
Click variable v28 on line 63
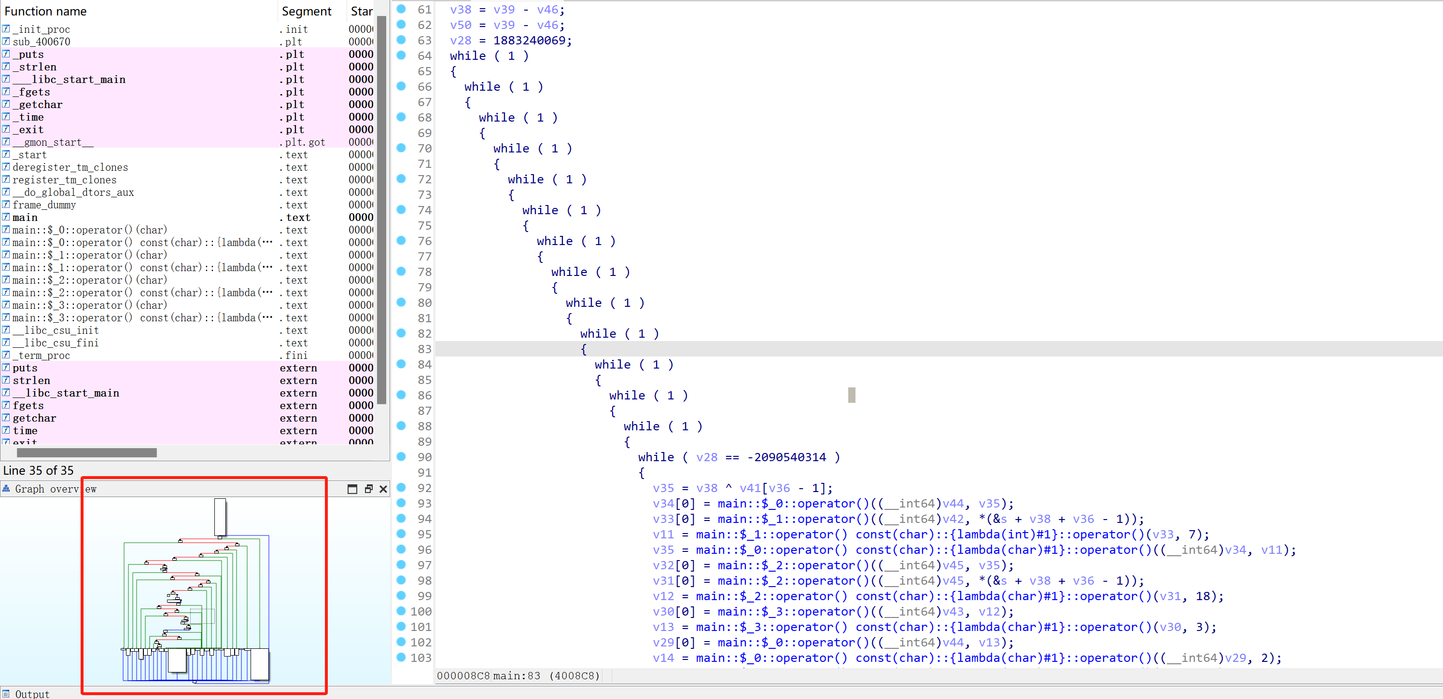click(461, 41)
